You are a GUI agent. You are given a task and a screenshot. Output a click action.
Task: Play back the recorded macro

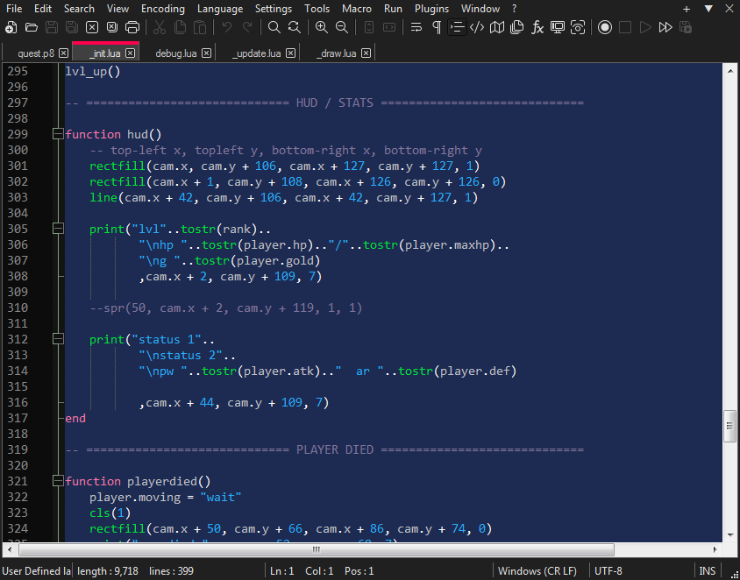click(x=645, y=27)
